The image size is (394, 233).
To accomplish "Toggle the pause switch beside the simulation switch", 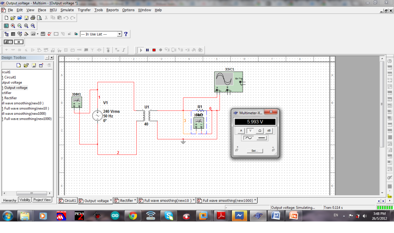I will 19,42.
